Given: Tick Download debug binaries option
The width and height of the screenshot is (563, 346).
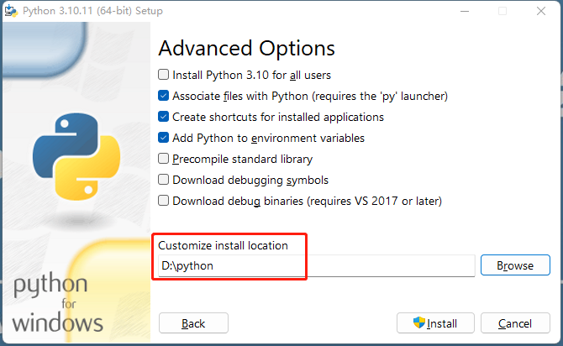Looking at the screenshot, I should 163,201.
